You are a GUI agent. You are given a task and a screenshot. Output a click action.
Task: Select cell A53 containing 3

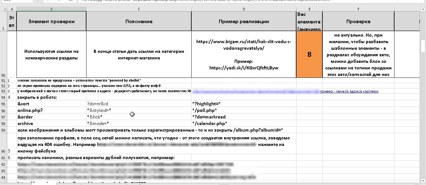12,91
